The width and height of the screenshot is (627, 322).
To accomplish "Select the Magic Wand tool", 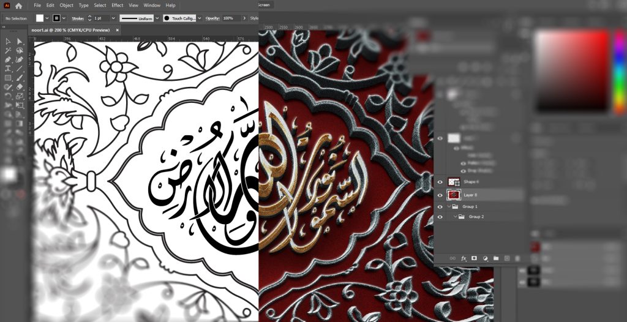I will click(8, 51).
